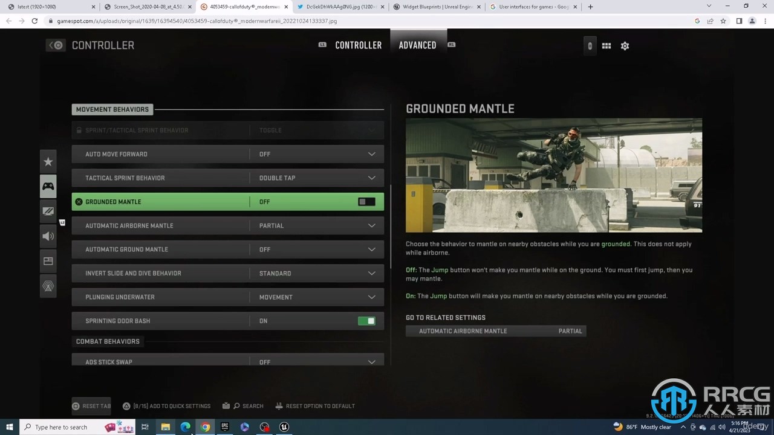This screenshot has width=774, height=435.
Task: Expand Plunging Underwater dropdown
Action: tap(372, 297)
